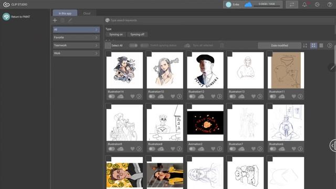Favorite Animation2 with its heart icon
This screenshot has height=189, width=336.
click(213, 149)
